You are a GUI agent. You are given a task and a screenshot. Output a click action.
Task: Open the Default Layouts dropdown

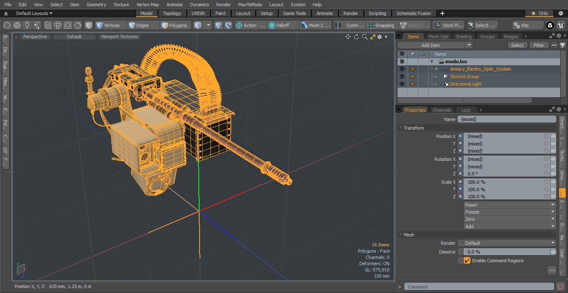pos(34,13)
